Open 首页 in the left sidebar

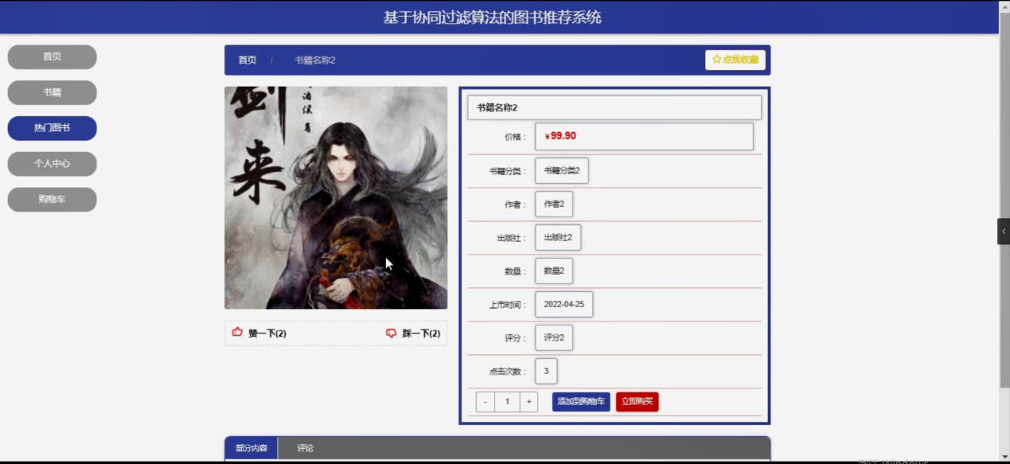tap(53, 57)
